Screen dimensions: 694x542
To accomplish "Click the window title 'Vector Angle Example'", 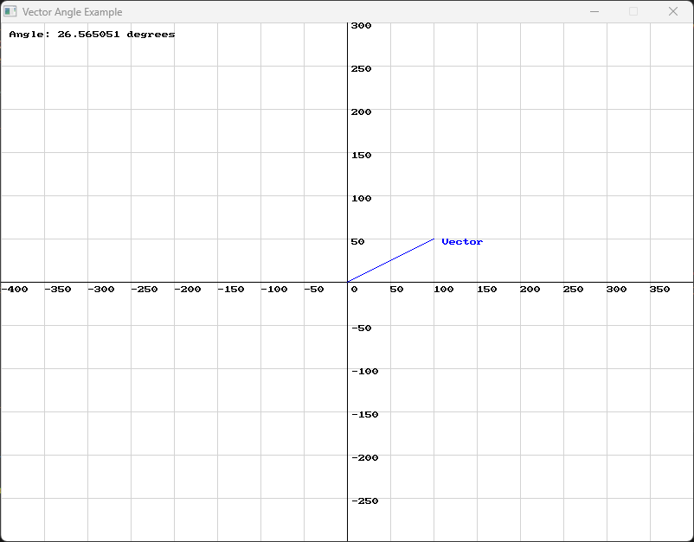I will point(72,12).
